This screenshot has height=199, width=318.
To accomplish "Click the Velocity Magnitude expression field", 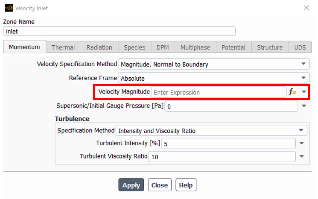I will (x=219, y=92).
